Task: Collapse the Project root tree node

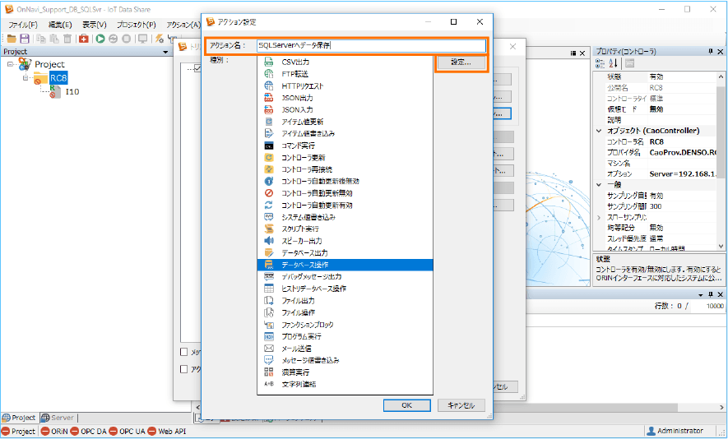Action: (10, 64)
